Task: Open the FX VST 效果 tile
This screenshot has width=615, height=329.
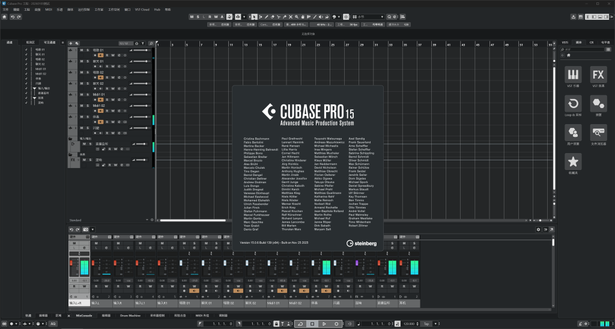Action: (598, 74)
